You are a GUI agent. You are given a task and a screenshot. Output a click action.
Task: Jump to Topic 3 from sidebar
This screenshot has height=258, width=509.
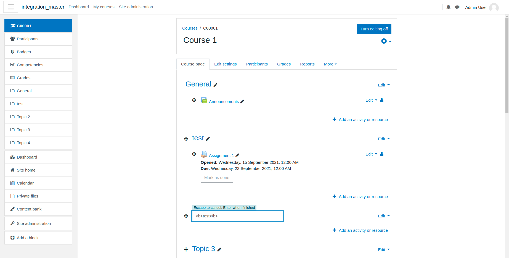coord(38,130)
